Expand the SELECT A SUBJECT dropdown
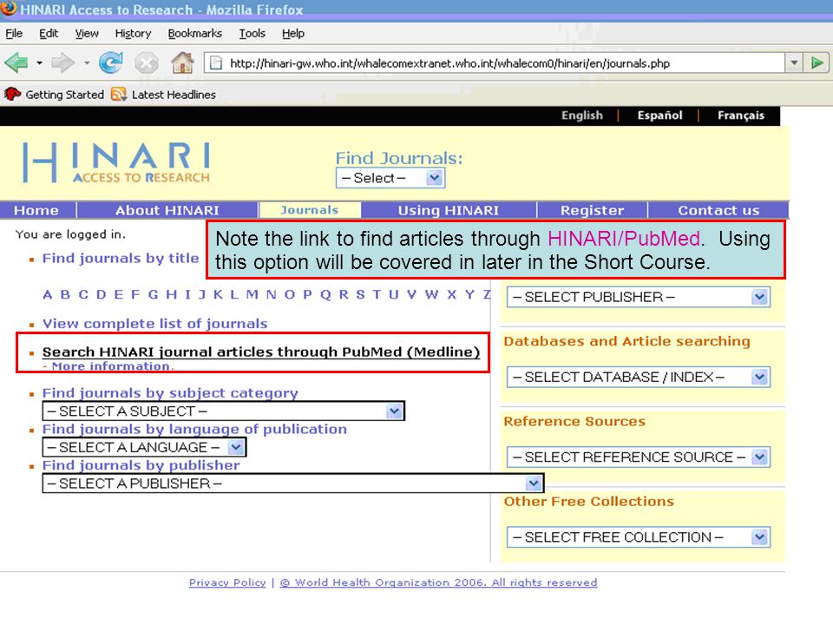The image size is (833, 625). point(224,411)
